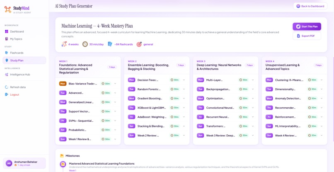This screenshot has height=172, width=334.
Task: Click the Tue badge beside Advanced
Action: 63,93
